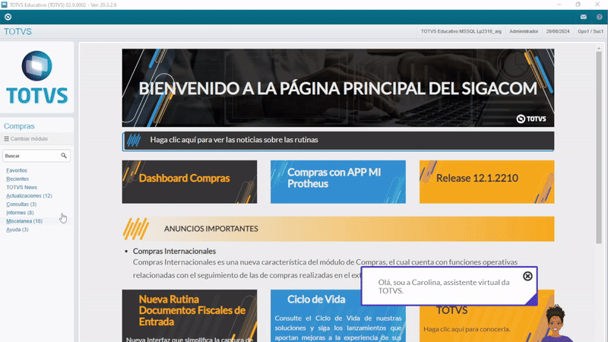Open Recientes in the sidebar
The height and width of the screenshot is (342, 608).
[17, 179]
